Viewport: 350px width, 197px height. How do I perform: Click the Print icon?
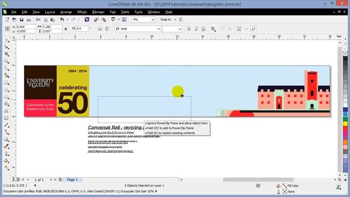[x=28, y=20]
